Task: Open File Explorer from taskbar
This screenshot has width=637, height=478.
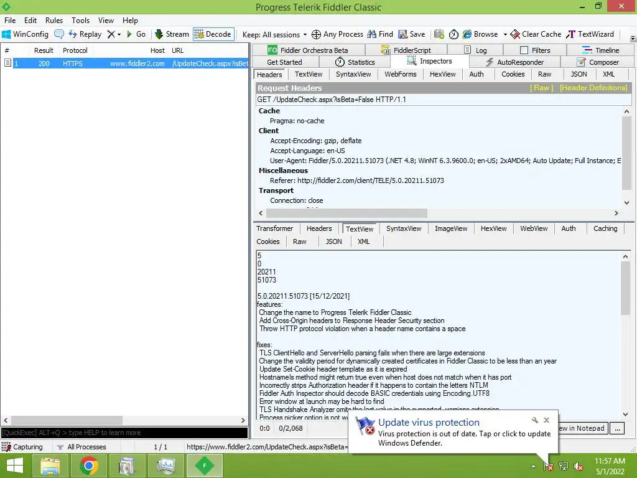Action: click(x=50, y=466)
